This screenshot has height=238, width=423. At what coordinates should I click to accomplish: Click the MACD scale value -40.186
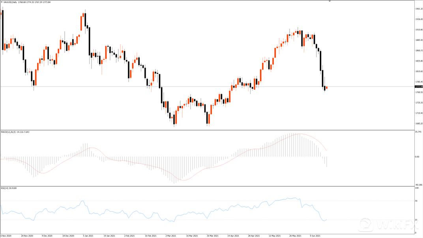pyautogui.click(x=418, y=185)
